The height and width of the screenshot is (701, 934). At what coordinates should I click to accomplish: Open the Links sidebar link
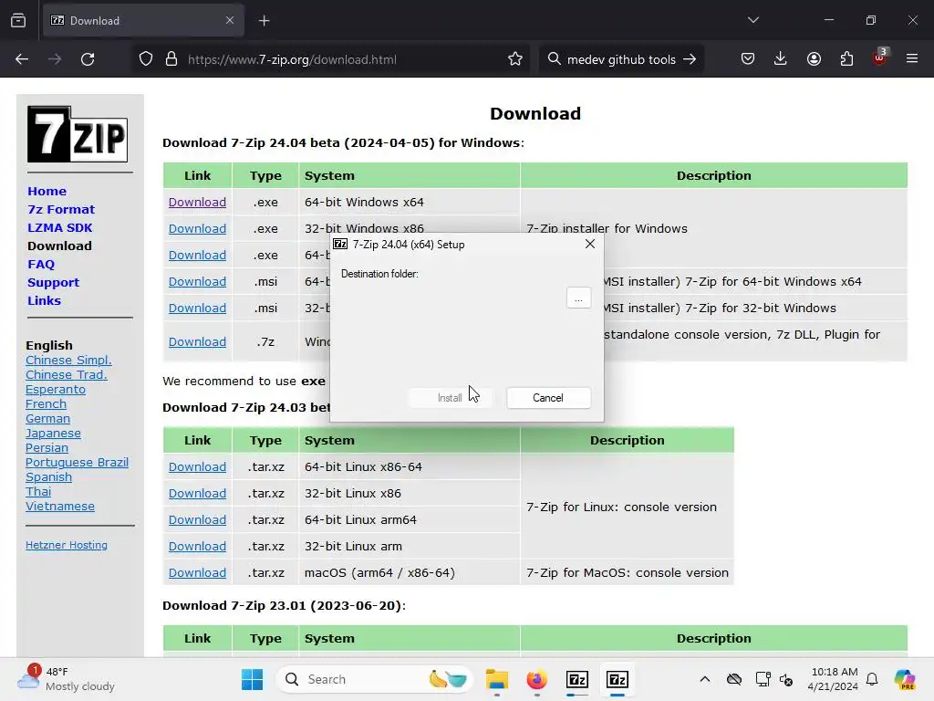click(x=44, y=300)
